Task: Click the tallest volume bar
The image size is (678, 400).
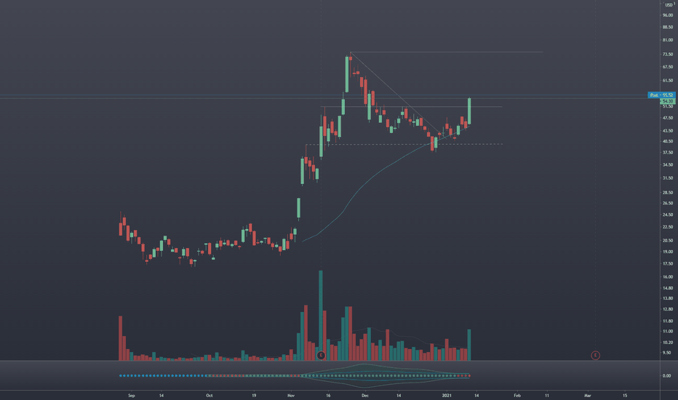Action: (321, 315)
